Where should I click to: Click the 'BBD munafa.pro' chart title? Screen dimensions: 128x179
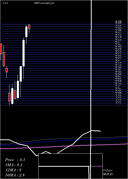point(44,3)
